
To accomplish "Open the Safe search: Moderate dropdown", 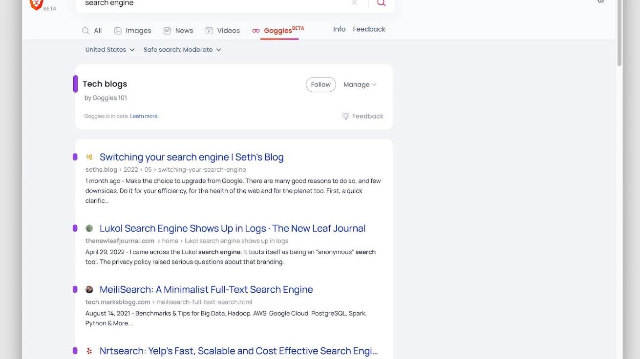I will coord(182,50).
